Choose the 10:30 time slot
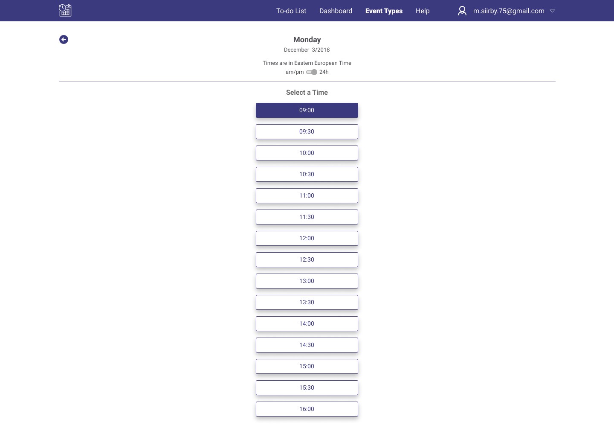The width and height of the screenshot is (614, 437). tap(307, 174)
